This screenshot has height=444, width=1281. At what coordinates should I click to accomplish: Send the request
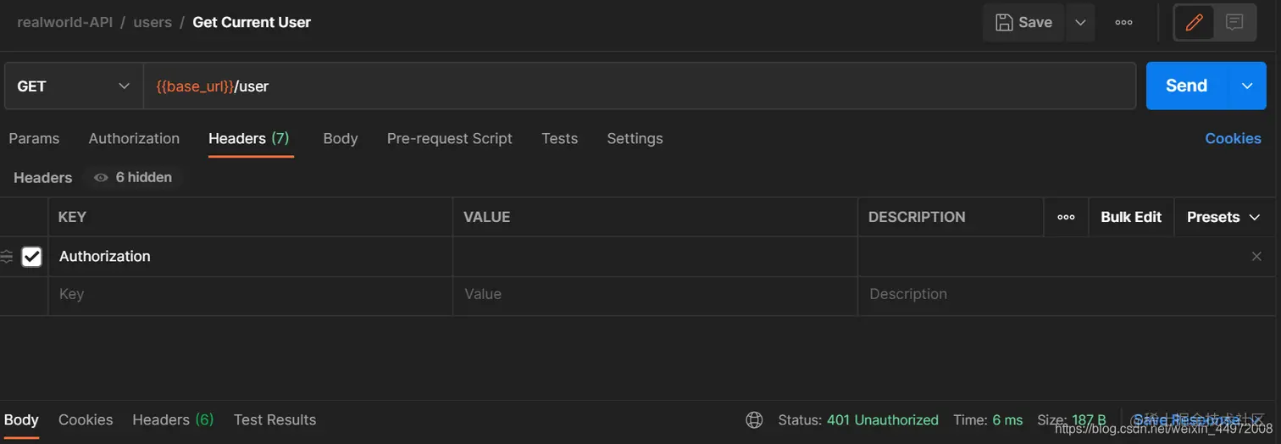point(1187,86)
